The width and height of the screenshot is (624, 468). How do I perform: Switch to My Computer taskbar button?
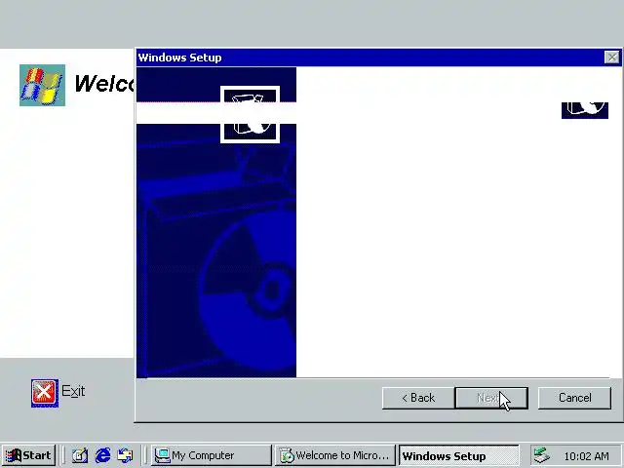[x=212, y=455]
